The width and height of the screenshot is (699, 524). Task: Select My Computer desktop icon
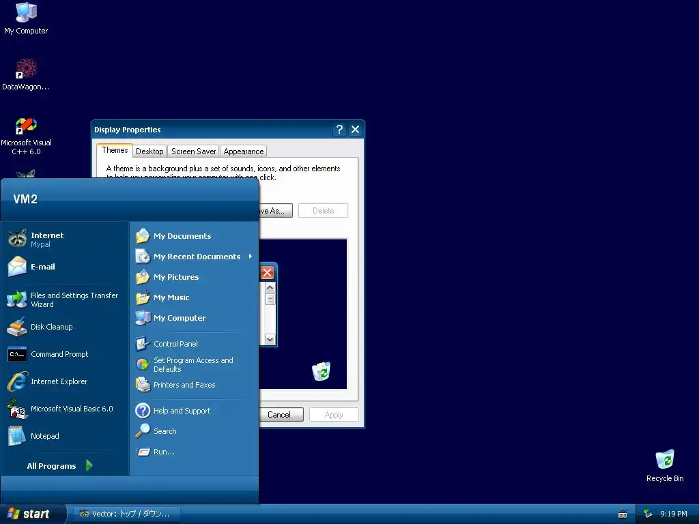click(26, 18)
